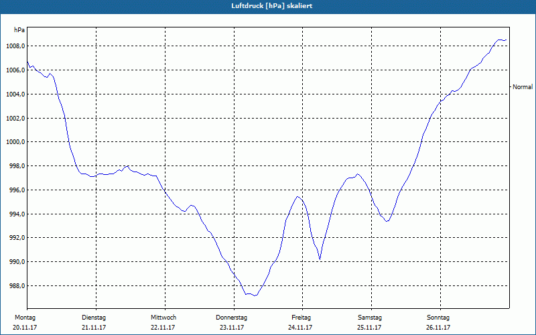Viewport: 536px width, 335px height.
Task: Select the 988,0 axis value
Action: pyautogui.click(x=17, y=286)
